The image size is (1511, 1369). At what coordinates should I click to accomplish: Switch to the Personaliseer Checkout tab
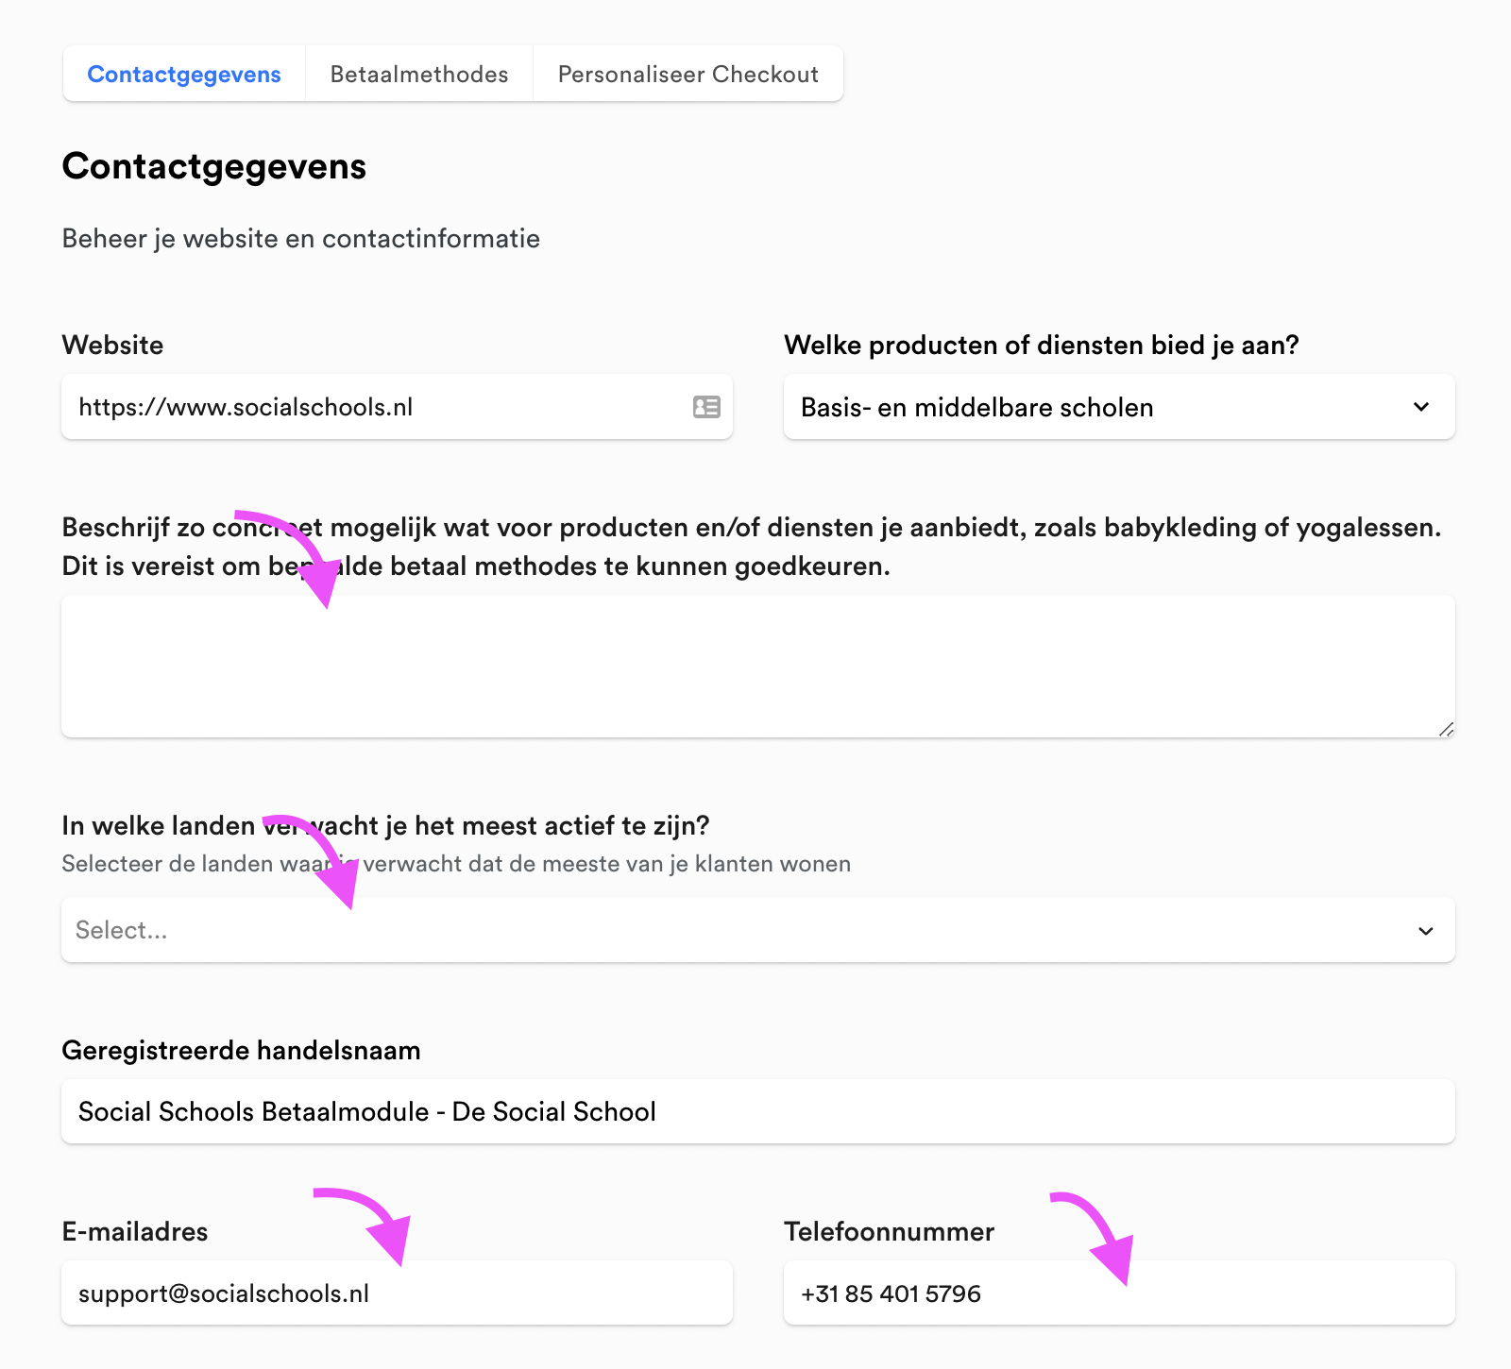point(688,75)
